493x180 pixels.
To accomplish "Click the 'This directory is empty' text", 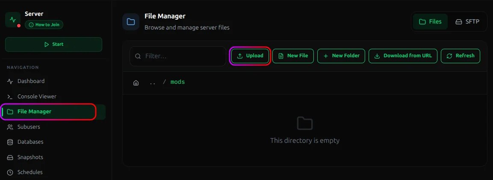I will (x=305, y=140).
